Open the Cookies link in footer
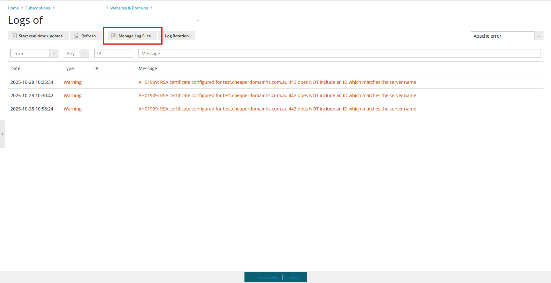551x283 pixels. click(292, 277)
